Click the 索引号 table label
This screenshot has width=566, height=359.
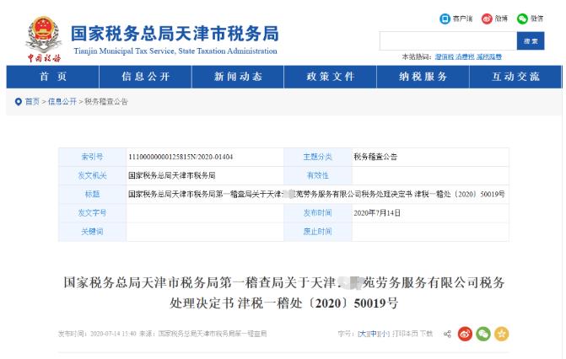(92, 157)
